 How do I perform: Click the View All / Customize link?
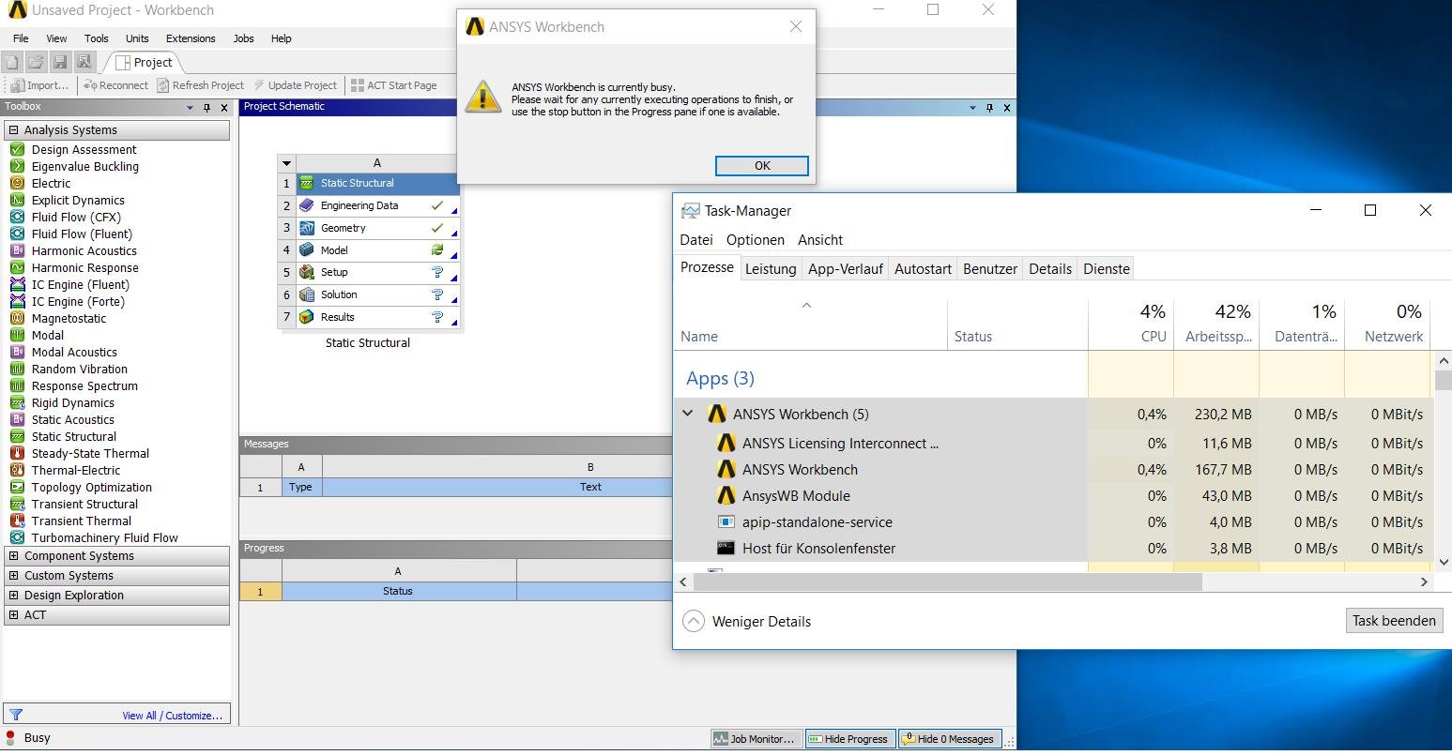pos(172,716)
